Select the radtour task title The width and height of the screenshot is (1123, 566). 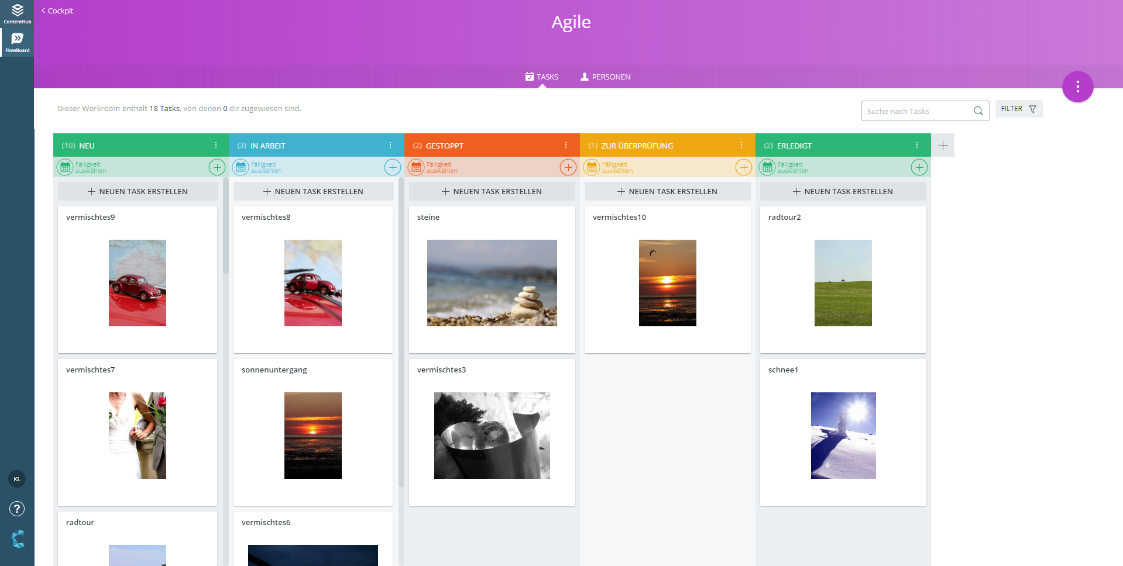pos(80,522)
